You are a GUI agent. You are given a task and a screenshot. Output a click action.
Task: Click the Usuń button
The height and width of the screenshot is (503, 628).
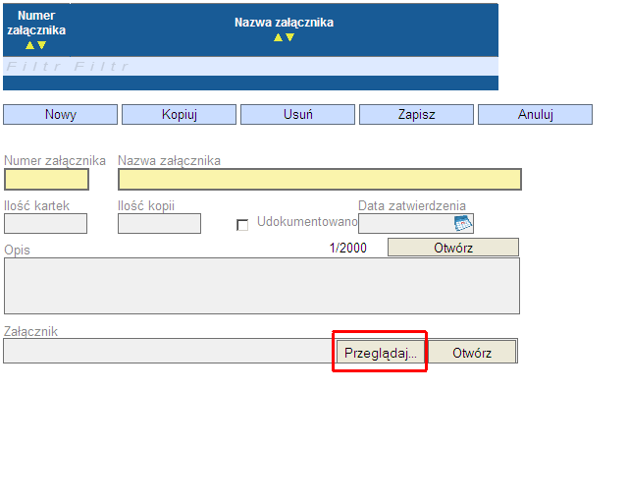pyautogui.click(x=297, y=114)
